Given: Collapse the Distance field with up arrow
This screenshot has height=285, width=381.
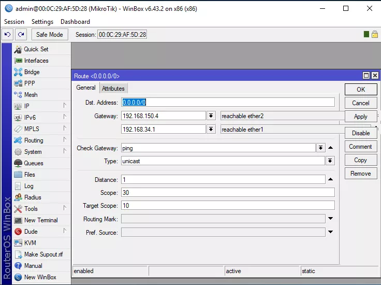Looking at the screenshot, I should [330, 179].
